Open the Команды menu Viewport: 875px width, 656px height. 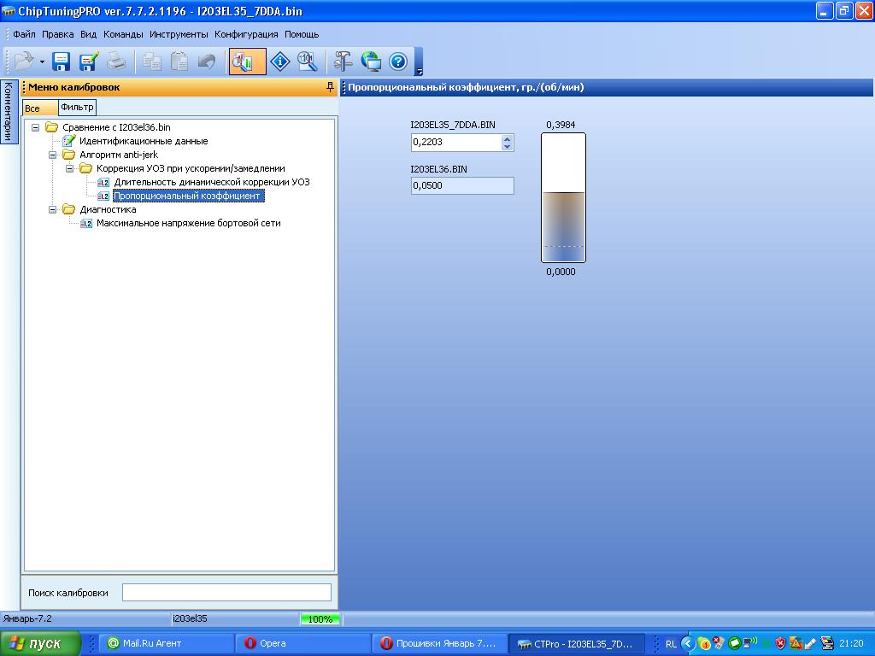pyautogui.click(x=123, y=34)
